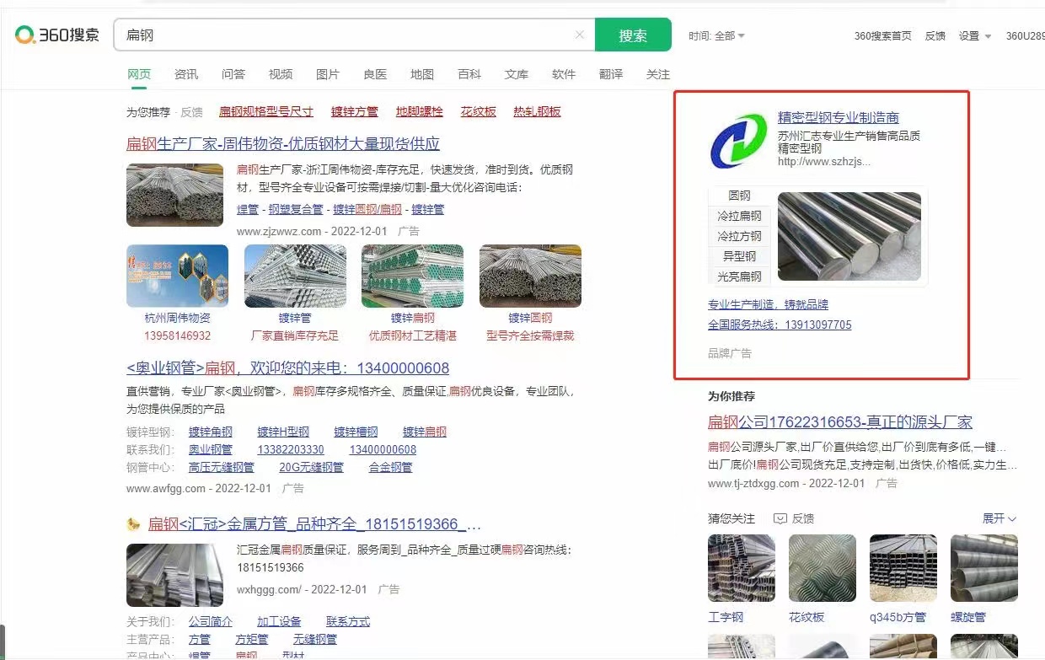Image resolution: width=1045 pixels, height=660 pixels.
Task: Switch to the 视频 tab
Action: (x=281, y=74)
